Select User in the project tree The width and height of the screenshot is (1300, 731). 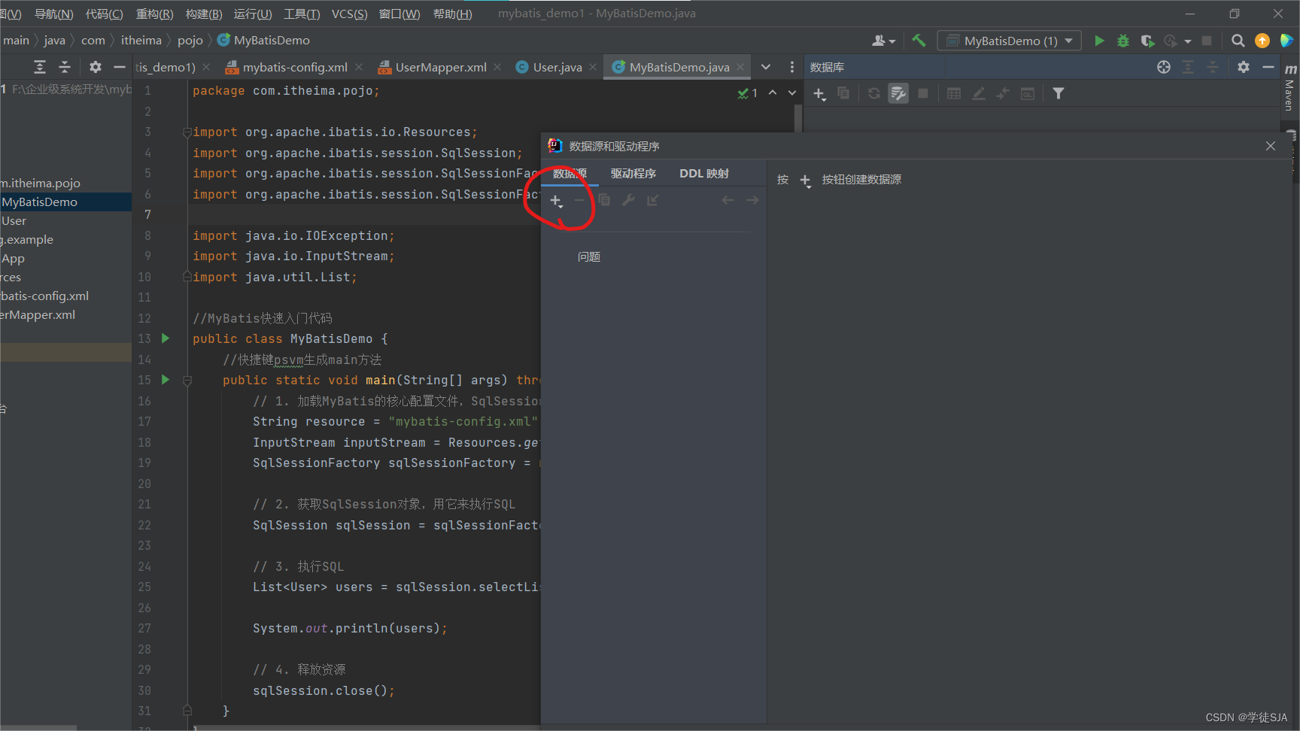click(14, 220)
